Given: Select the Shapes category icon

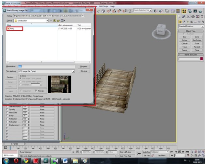Looking at the screenshot, I should point(184,22).
